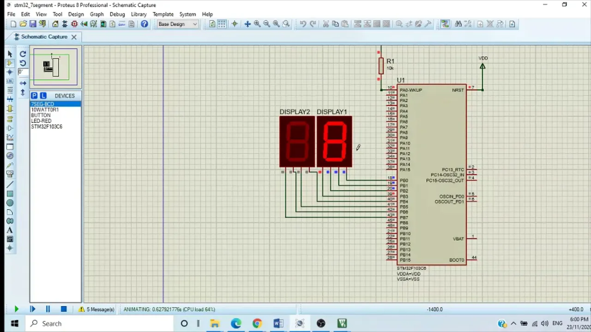Save the project with the floppy icon
This screenshot has height=332, width=591.
pos(33,24)
